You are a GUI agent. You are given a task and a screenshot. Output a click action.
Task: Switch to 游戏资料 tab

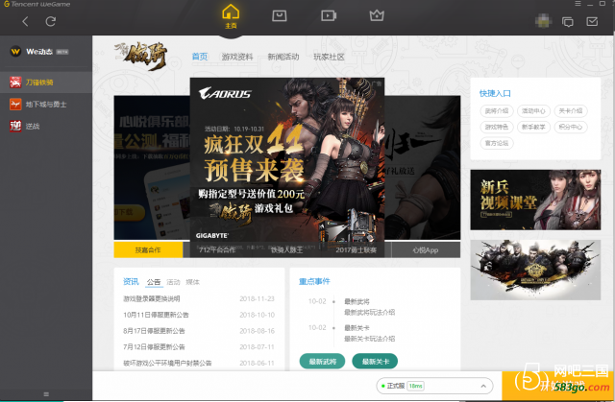click(x=237, y=57)
